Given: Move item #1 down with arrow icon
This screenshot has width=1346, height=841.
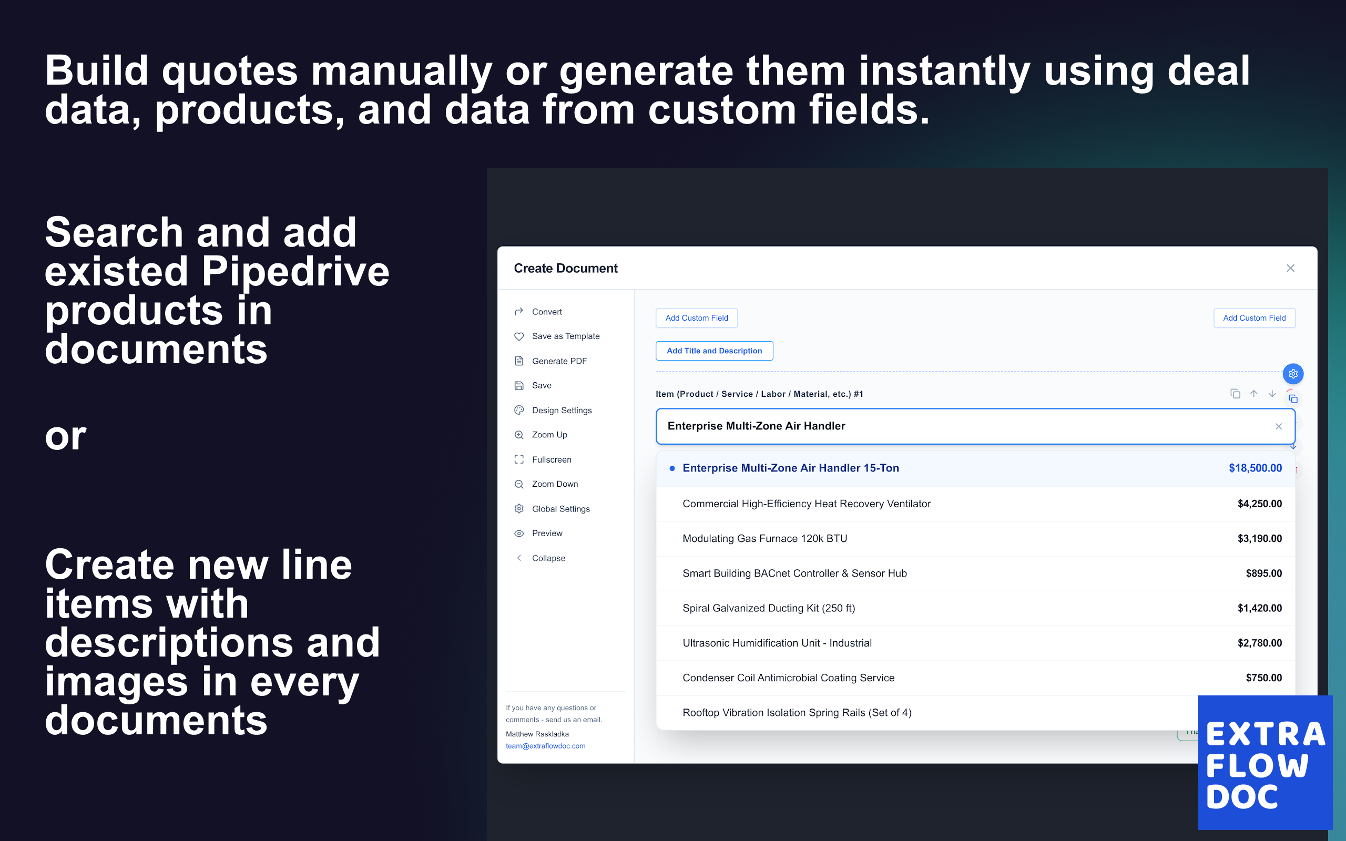Looking at the screenshot, I should [1272, 394].
